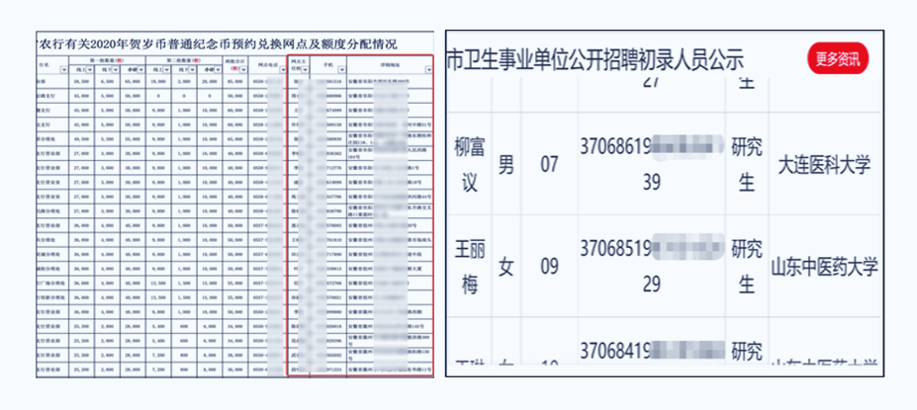Select the cell showing 58,500

81,81
